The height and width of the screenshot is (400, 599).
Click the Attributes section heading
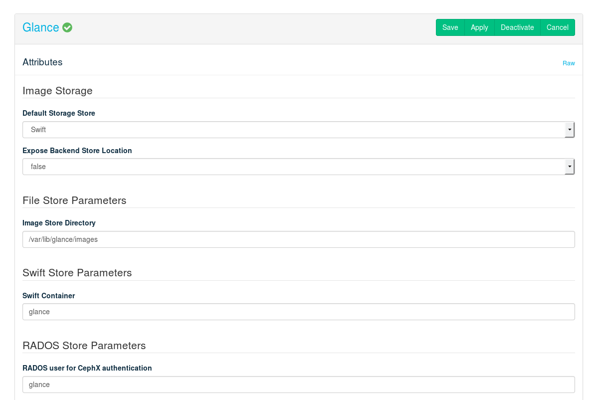pyautogui.click(x=42, y=62)
